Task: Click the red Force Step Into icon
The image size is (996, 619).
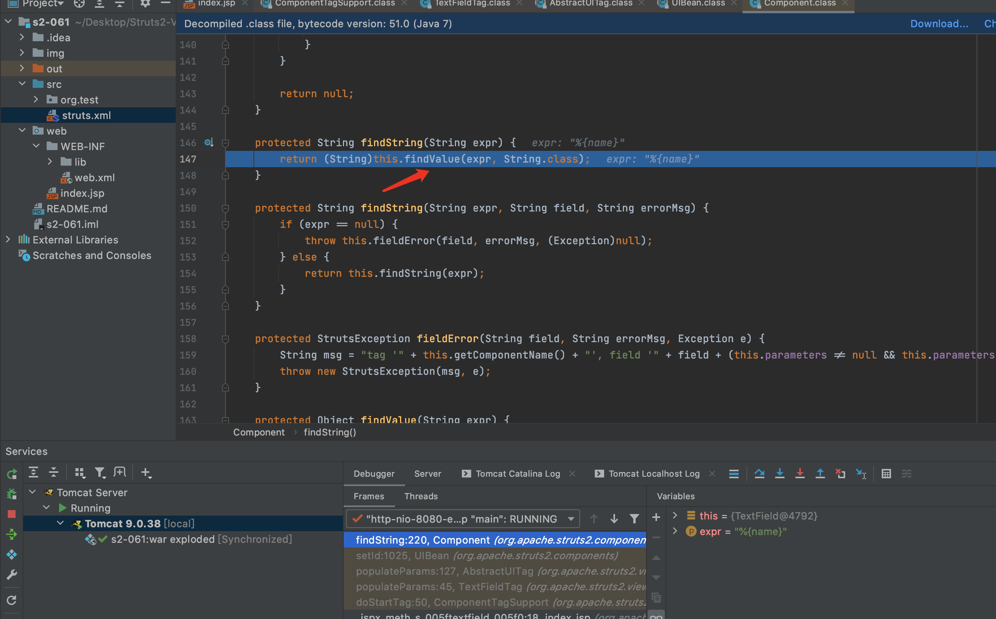Action: click(800, 474)
